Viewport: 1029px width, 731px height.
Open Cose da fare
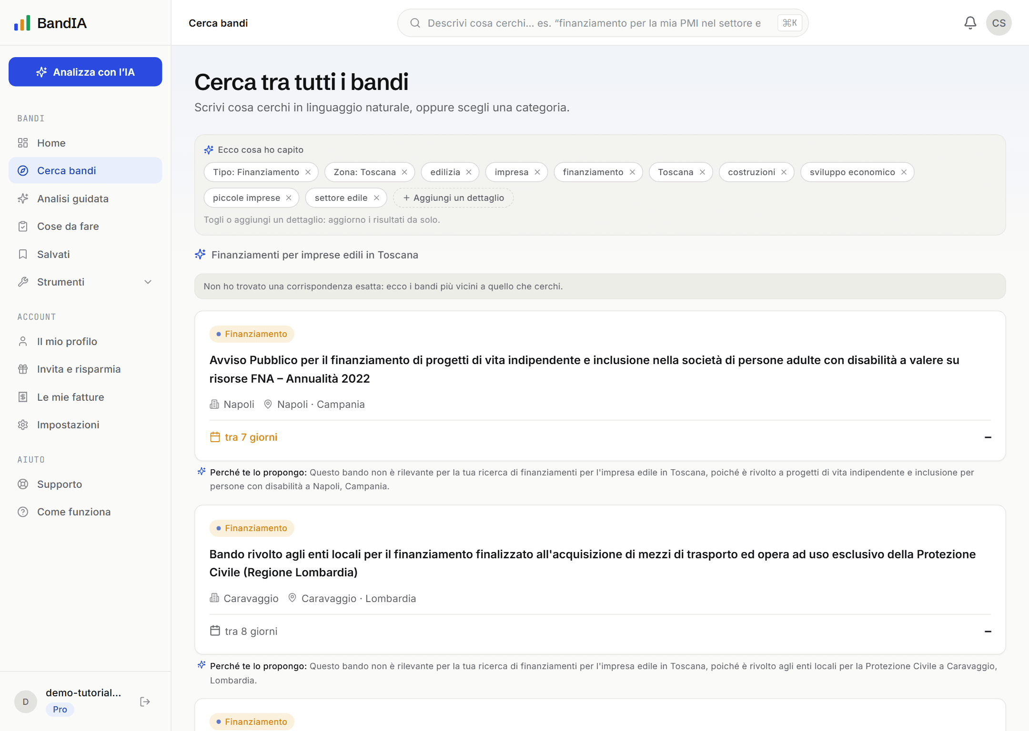pos(85,226)
